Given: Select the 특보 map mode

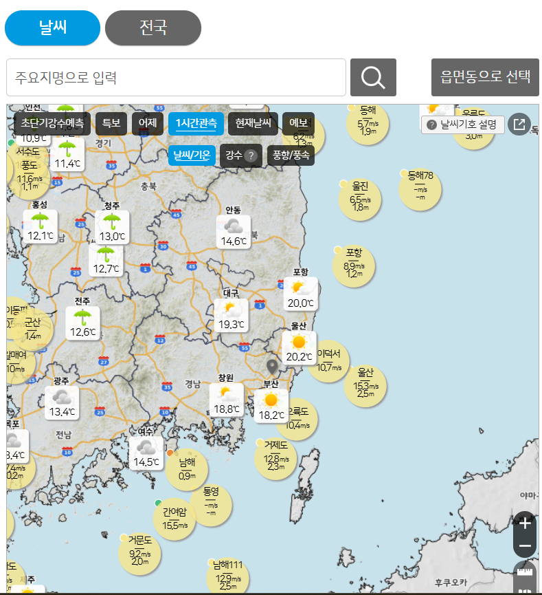Looking at the screenshot, I should click(111, 123).
